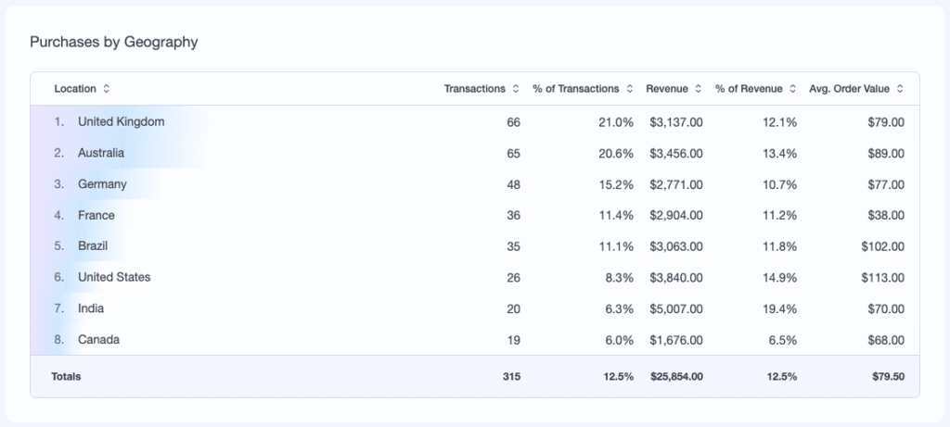The image size is (950, 427).
Task: Click Brazil transactions value 35
Action: click(513, 246)
